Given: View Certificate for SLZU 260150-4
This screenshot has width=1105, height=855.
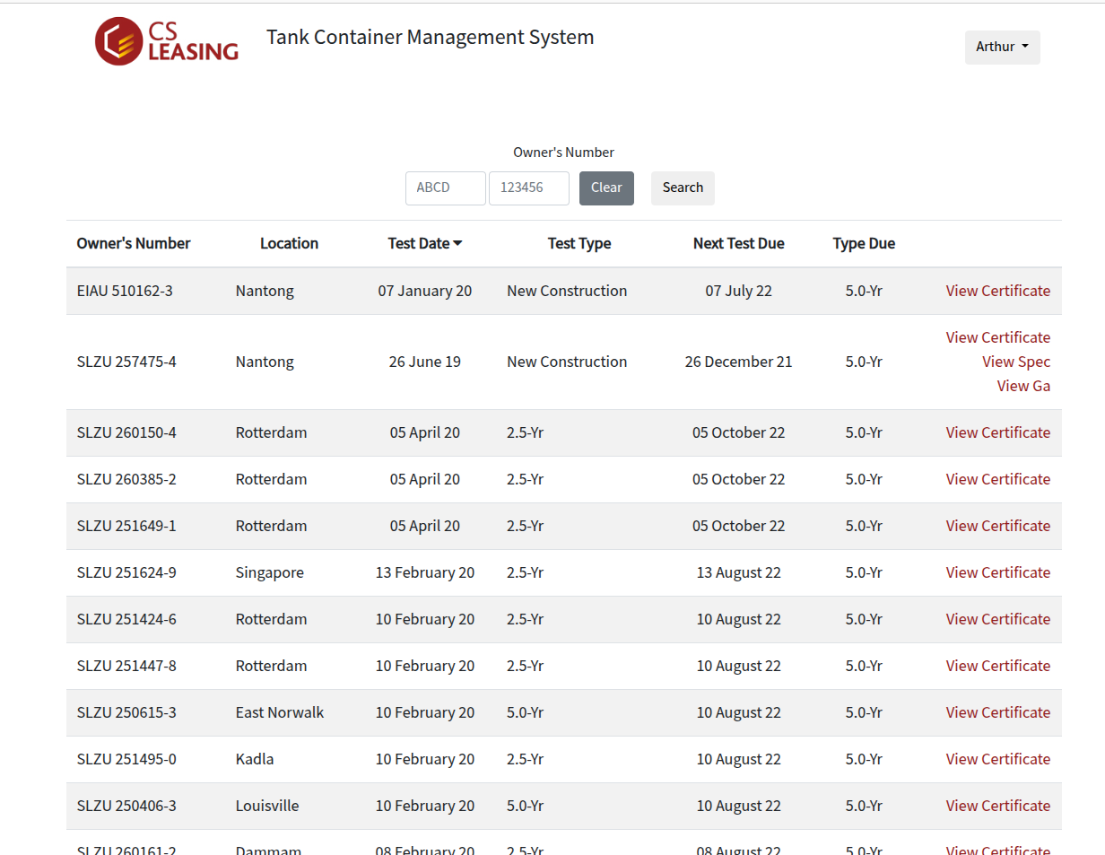Looking at the screenshot, I should [x=997, y=432].
